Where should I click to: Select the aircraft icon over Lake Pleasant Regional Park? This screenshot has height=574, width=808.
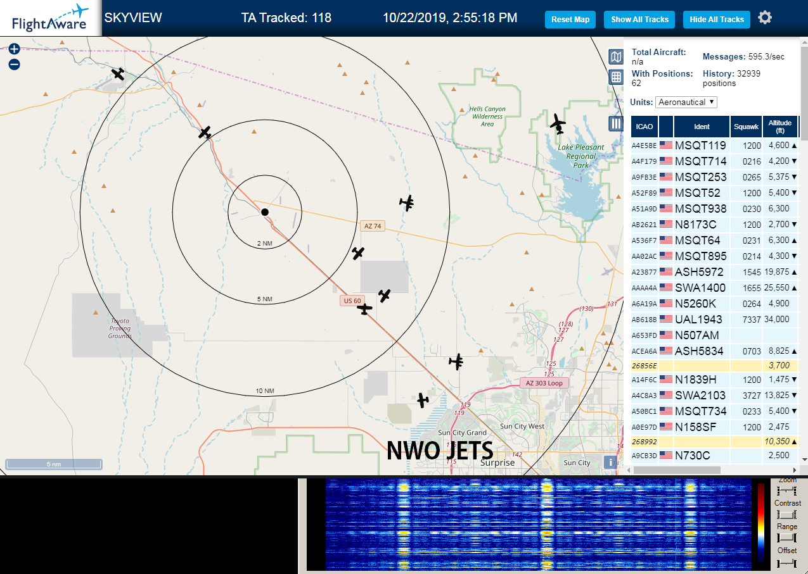click(x=558, y=124)
